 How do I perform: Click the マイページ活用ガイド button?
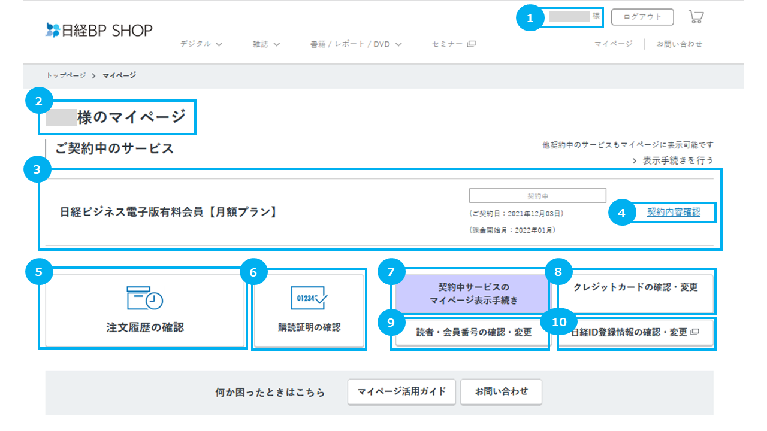point(401,391)
